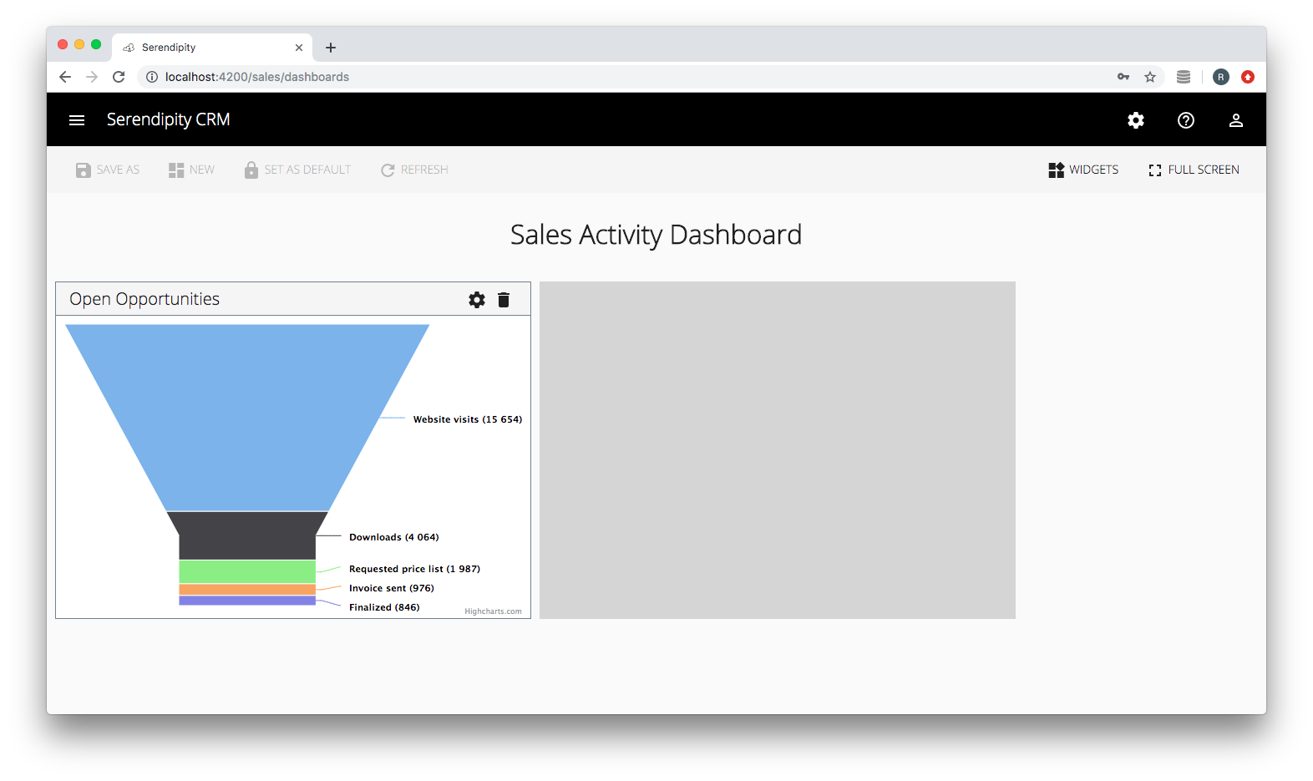Click the Save As toolbar button

[x=108, y=170]
